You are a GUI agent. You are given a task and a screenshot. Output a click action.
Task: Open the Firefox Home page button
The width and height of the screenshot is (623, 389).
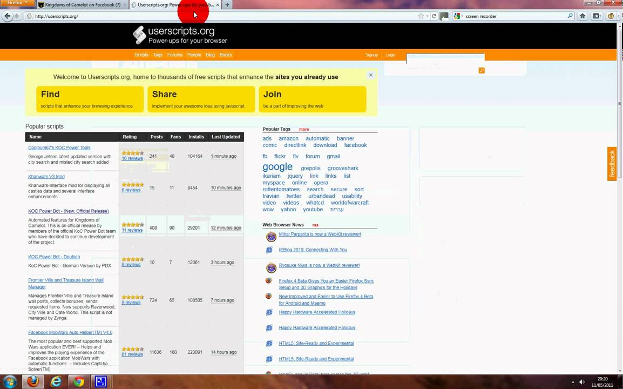(x=583, y=16)
